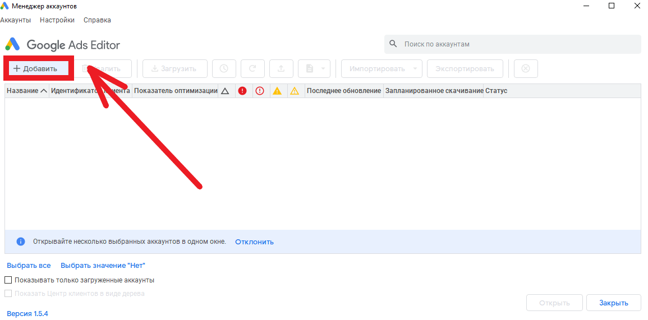The height and width of the screenshot is (320, 648).
Task: Click the Google Ads logo icon
Action: tap(12, 44)
